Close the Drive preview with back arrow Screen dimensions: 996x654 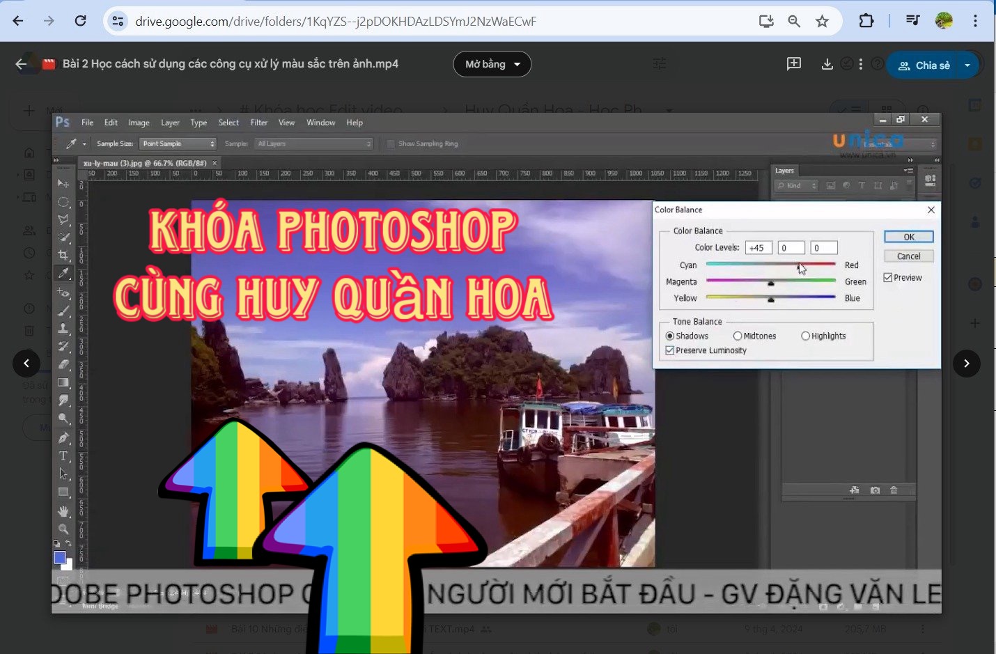pyautogui.click(x=21, y=64)
